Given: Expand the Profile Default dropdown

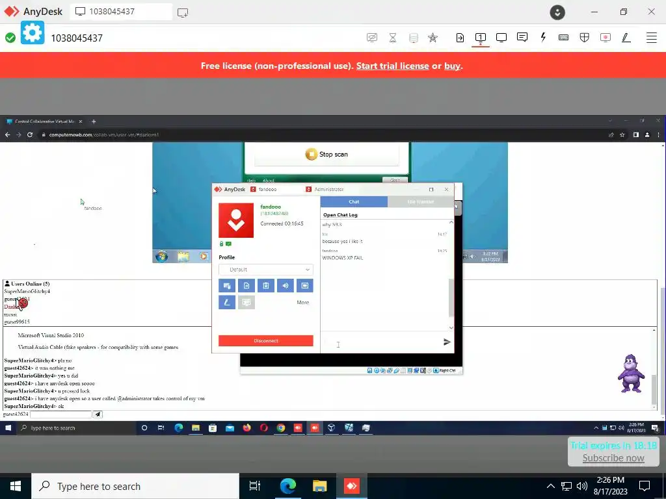Looking at the screenshot, I should (x=266, y=270).
